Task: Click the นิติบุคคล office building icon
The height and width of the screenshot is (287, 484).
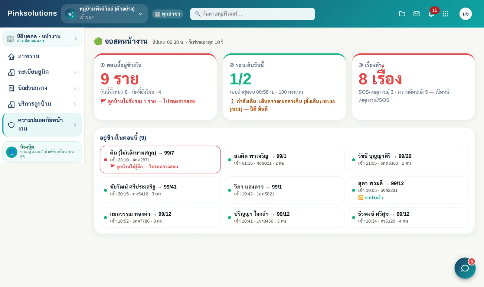Action: point(10,39)
